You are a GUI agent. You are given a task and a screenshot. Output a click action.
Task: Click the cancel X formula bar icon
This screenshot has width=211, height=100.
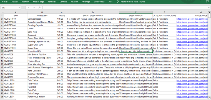point(28,8)
